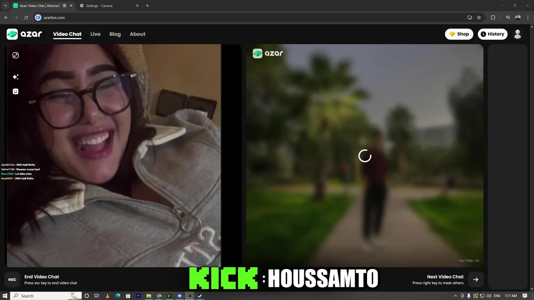Open a new browser tab

click(147, 6)
